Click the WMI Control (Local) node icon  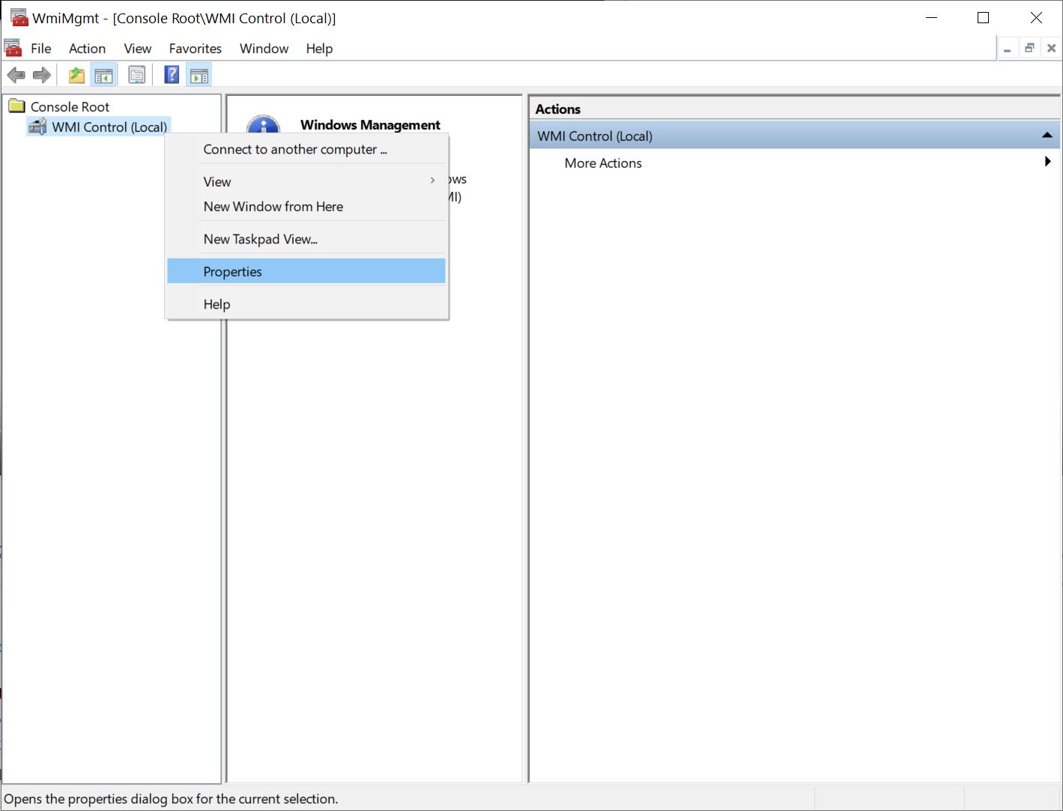point(37,127)
